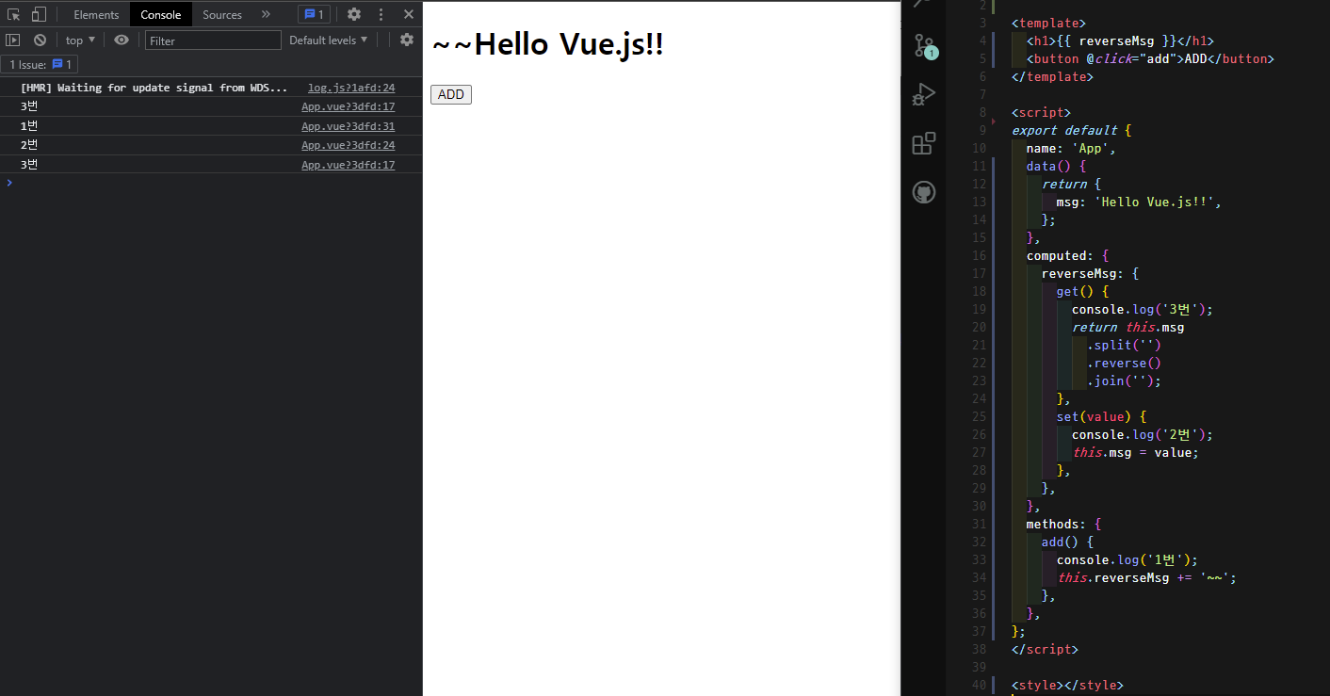Click the '.reverse()' code line
The height and width of the screenshot is (696, 1330).
tap(1124, 363)
